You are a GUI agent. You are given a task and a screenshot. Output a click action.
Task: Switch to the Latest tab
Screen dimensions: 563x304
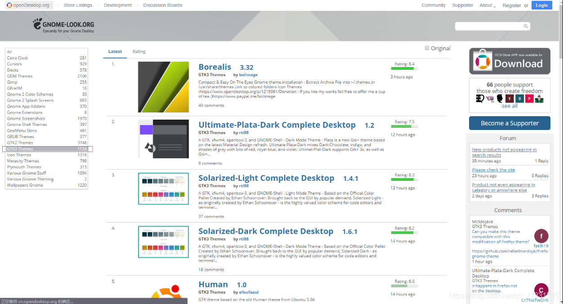(x=115, y=51)
